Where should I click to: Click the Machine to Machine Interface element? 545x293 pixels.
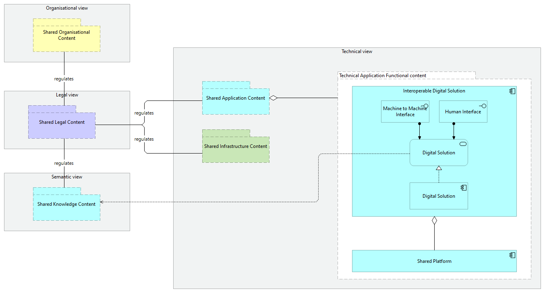coord(405,112)
